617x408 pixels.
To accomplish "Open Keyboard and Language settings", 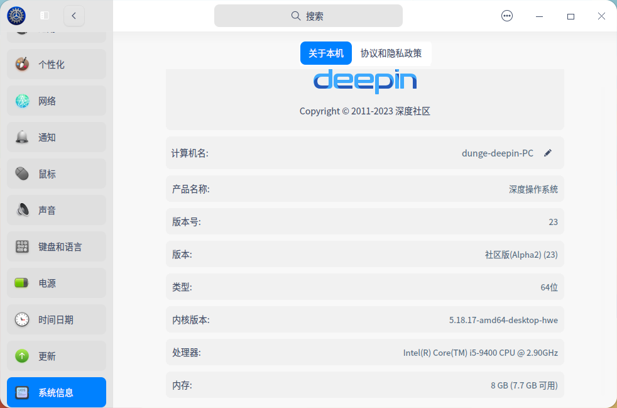I will coord(56,246).
